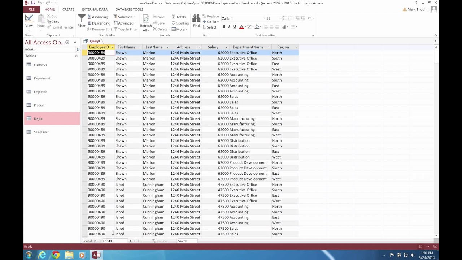Click the vertical scrollbar down arrow
Screen dimensions: 462x260
tap(436, 235)
